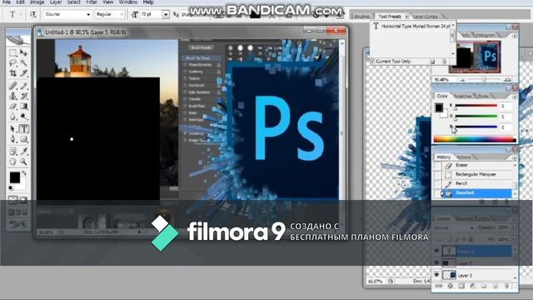Toggle the Current Tool Only checkbox
This screenshot has height=300, width=533.
[x=372, y=62]
